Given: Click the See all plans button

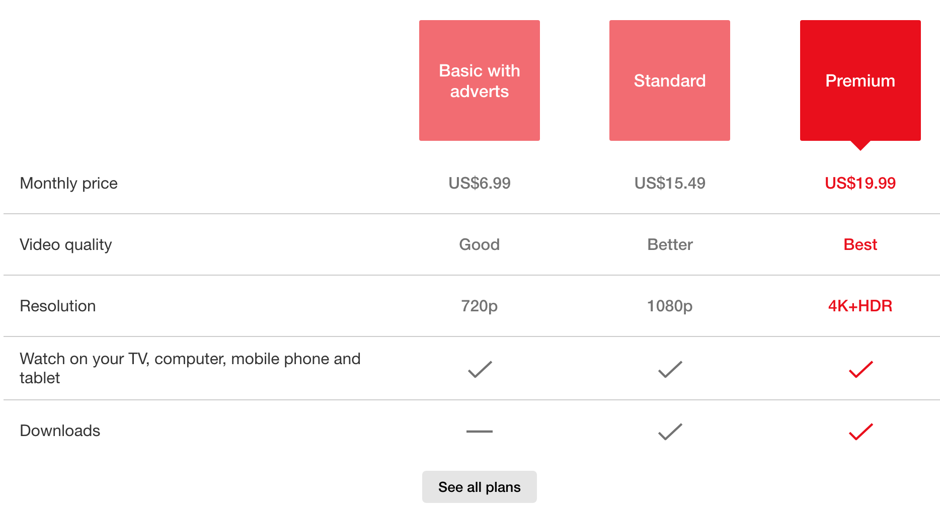Looking at the screenshot, I should point(479,487).
